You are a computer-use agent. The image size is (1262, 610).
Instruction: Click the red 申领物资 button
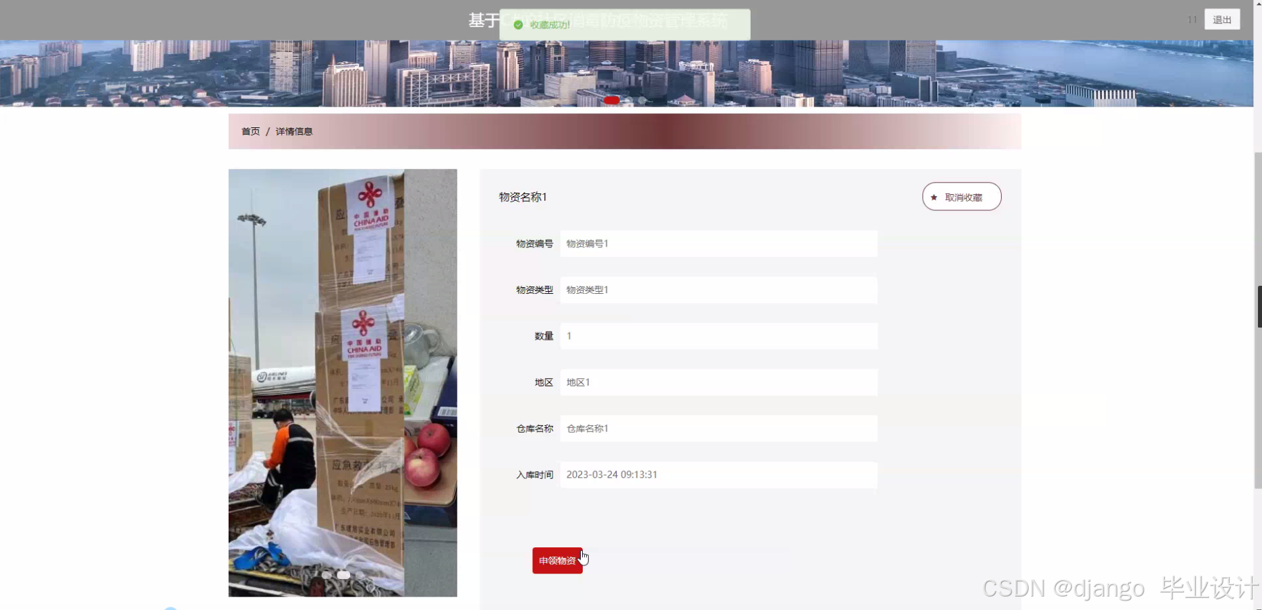tap(557, 561)
